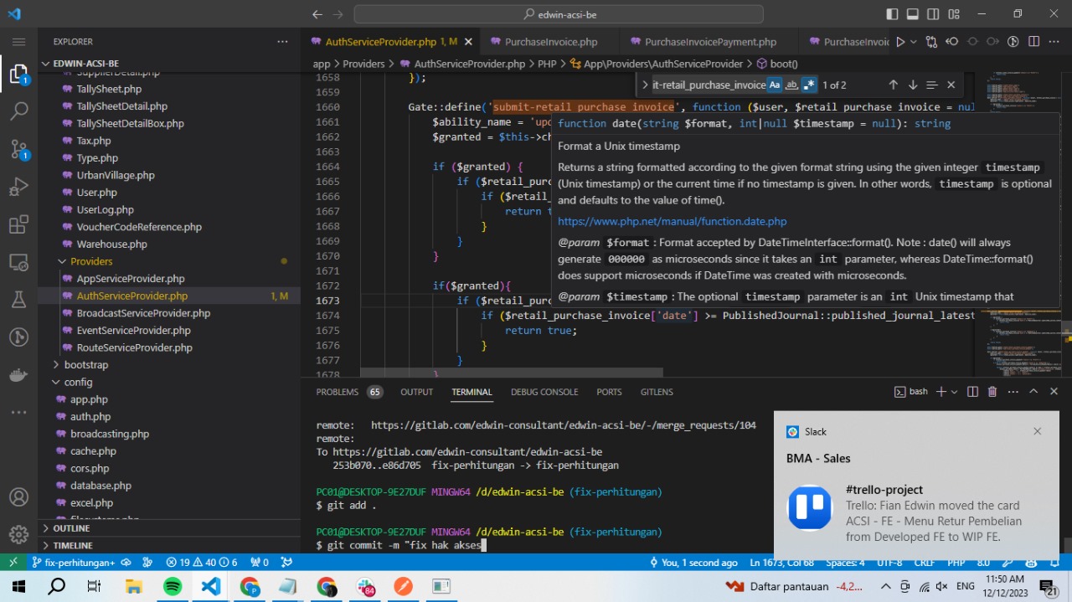Viewport: 1072px width, 602px height.
Task: Switch to the PROBLEMS panel tab
Action: click(x=337, y=392)
